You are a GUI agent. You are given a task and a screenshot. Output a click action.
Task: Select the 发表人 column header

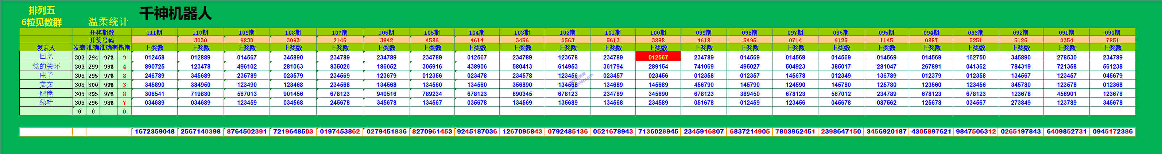point(46,47)
